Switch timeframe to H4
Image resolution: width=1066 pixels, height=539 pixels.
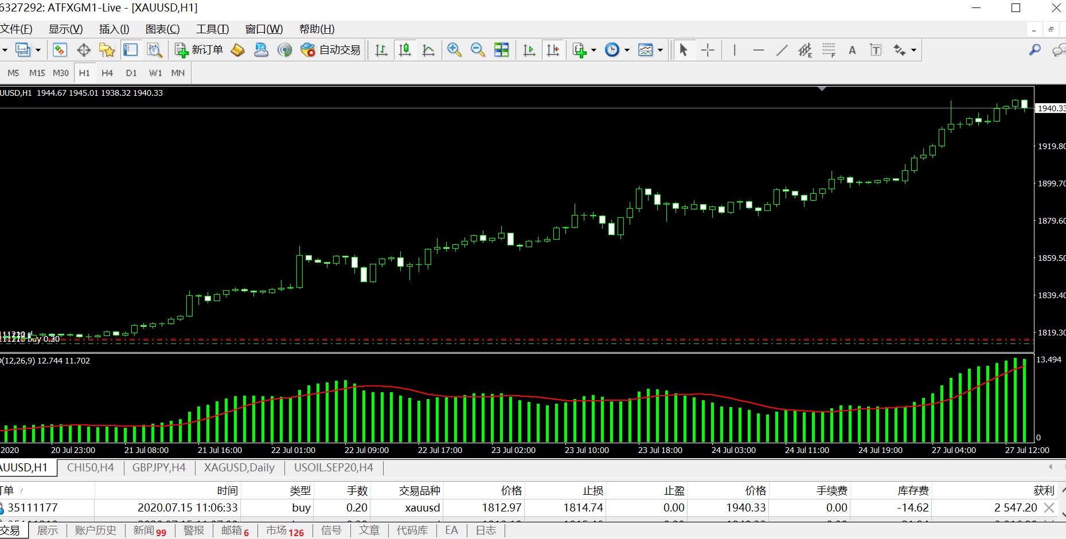[107, 73]
